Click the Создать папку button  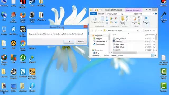[x=123, y=20]
